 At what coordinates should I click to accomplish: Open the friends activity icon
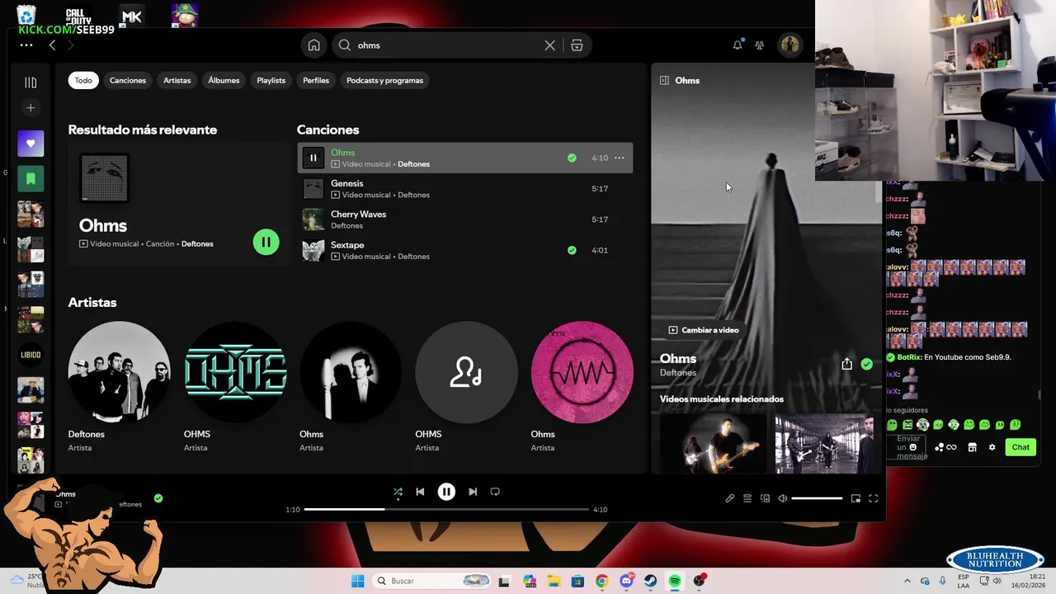tap(760, 45)
